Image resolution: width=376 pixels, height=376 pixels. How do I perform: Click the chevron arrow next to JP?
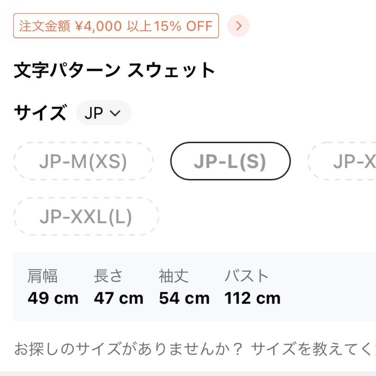pyautogui.click(x=115, y=113)
